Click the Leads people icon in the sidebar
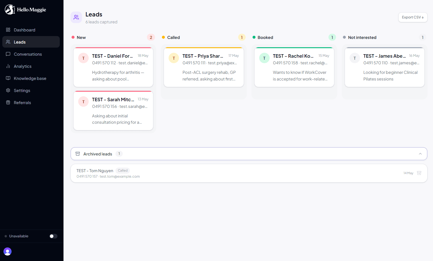The width and height of the screenshot is (433, 261). pos(8,42)
